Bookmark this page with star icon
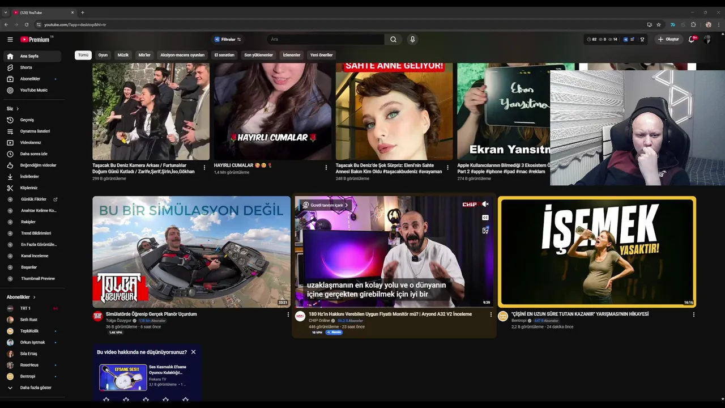Viewport: 725px width, 408px height. click(659, 24)
